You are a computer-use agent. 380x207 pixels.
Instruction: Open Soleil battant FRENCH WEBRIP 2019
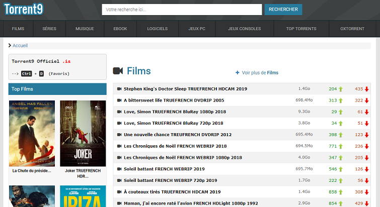pos(164,169)
